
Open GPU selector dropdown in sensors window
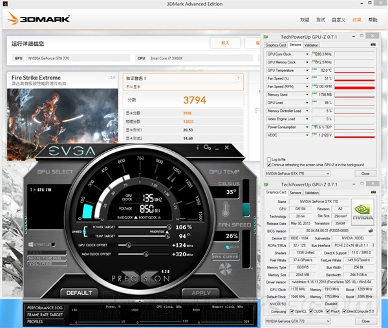297,173
